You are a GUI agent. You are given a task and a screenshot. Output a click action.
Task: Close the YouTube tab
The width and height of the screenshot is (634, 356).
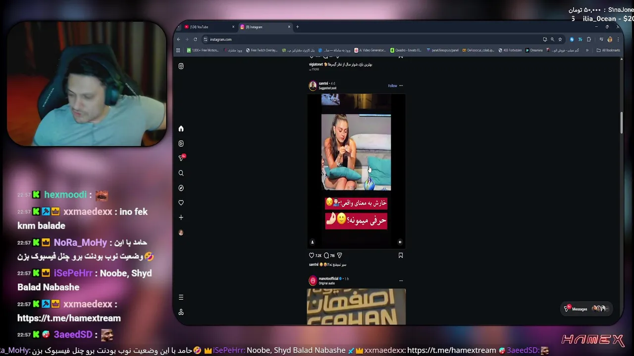pos(233,27)
